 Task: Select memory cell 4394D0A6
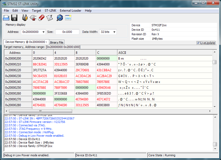pos(107,88)
